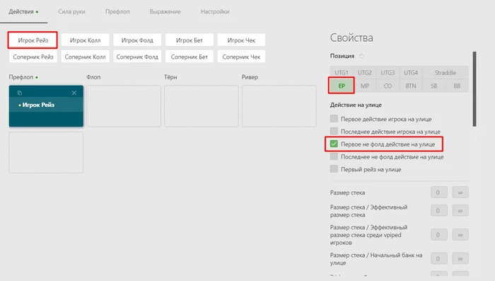This screenshot has height=281, width=495.
Task: Click the Размер стека infinity maximum field
Action: [x=460, y=193]
